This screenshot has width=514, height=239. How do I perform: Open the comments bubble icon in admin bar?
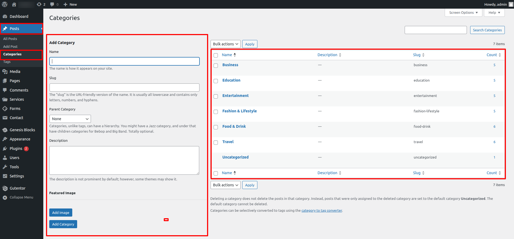click(52, 4)
